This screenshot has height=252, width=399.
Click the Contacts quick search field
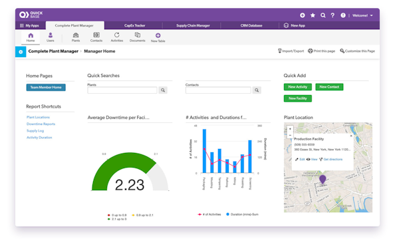[x=218, y=90]
